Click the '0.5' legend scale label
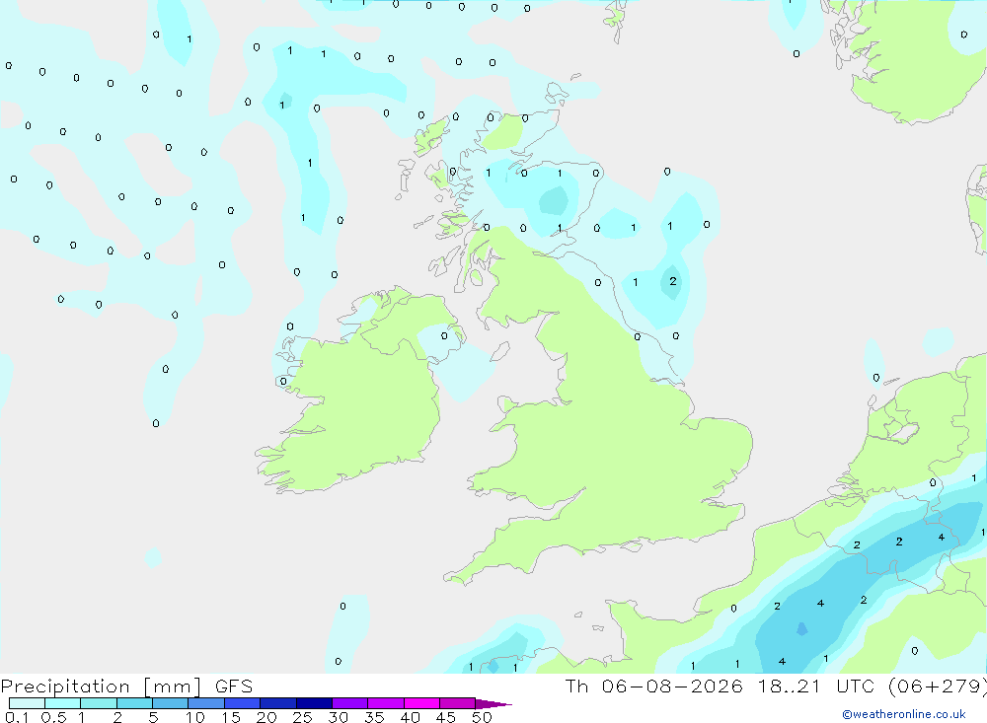This screenshot has width=987, height=723. coord(53,717)
